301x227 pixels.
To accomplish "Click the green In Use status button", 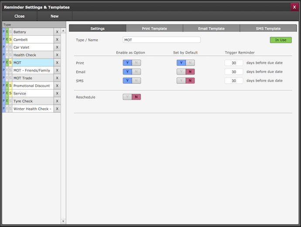I will click(x=280, y=40).
